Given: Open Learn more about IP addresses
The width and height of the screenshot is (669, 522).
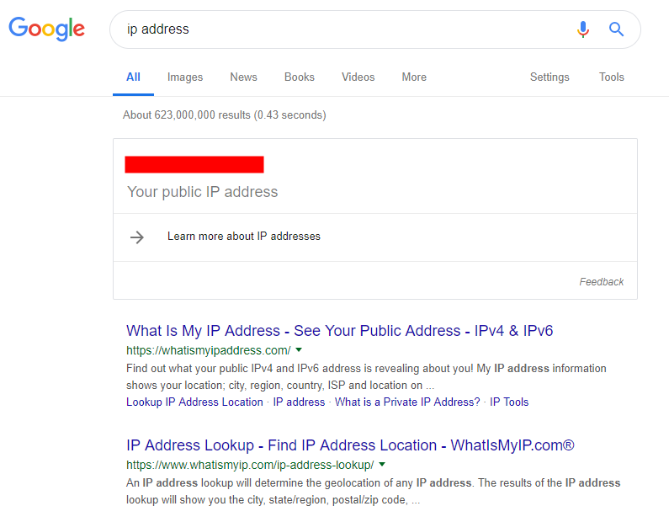Looking at the screenshot, I should coord(244,237).
